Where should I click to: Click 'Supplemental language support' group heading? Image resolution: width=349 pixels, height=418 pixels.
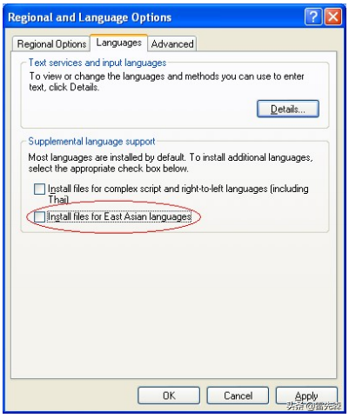tap(91, 142)
